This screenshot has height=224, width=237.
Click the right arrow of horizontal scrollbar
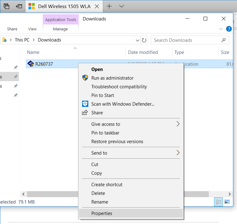point(230,194)
